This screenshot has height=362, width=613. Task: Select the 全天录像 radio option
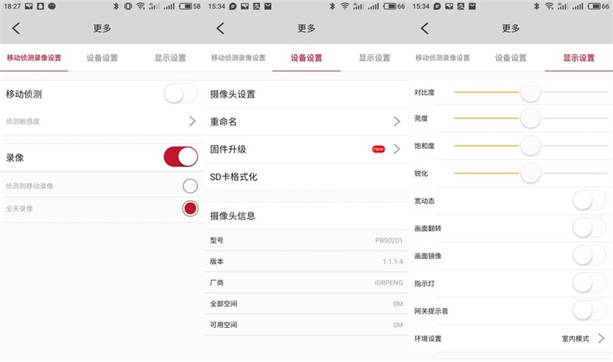coord(190,209)
